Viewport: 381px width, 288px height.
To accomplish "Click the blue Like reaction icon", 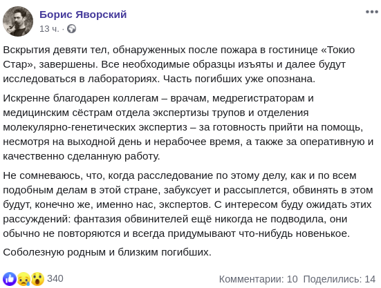I will point(10,279).
